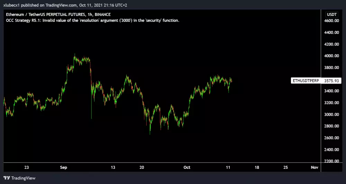Click the 'Oct' label on time axis
This screenshot has width=346, height=184.
tap(187, 167)
